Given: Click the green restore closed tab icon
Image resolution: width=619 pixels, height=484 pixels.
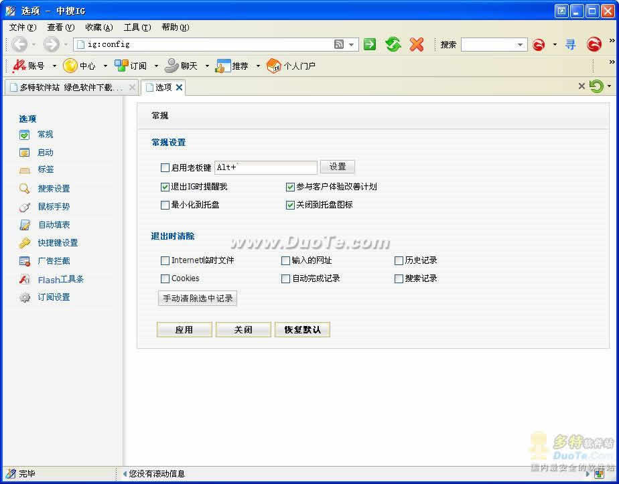Looking at the screenshot, I should [596, 86].
